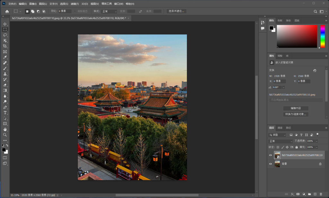The image size is (329, 198).
Task: Select the Horizontal Type tool
Action: coord(5,113)
